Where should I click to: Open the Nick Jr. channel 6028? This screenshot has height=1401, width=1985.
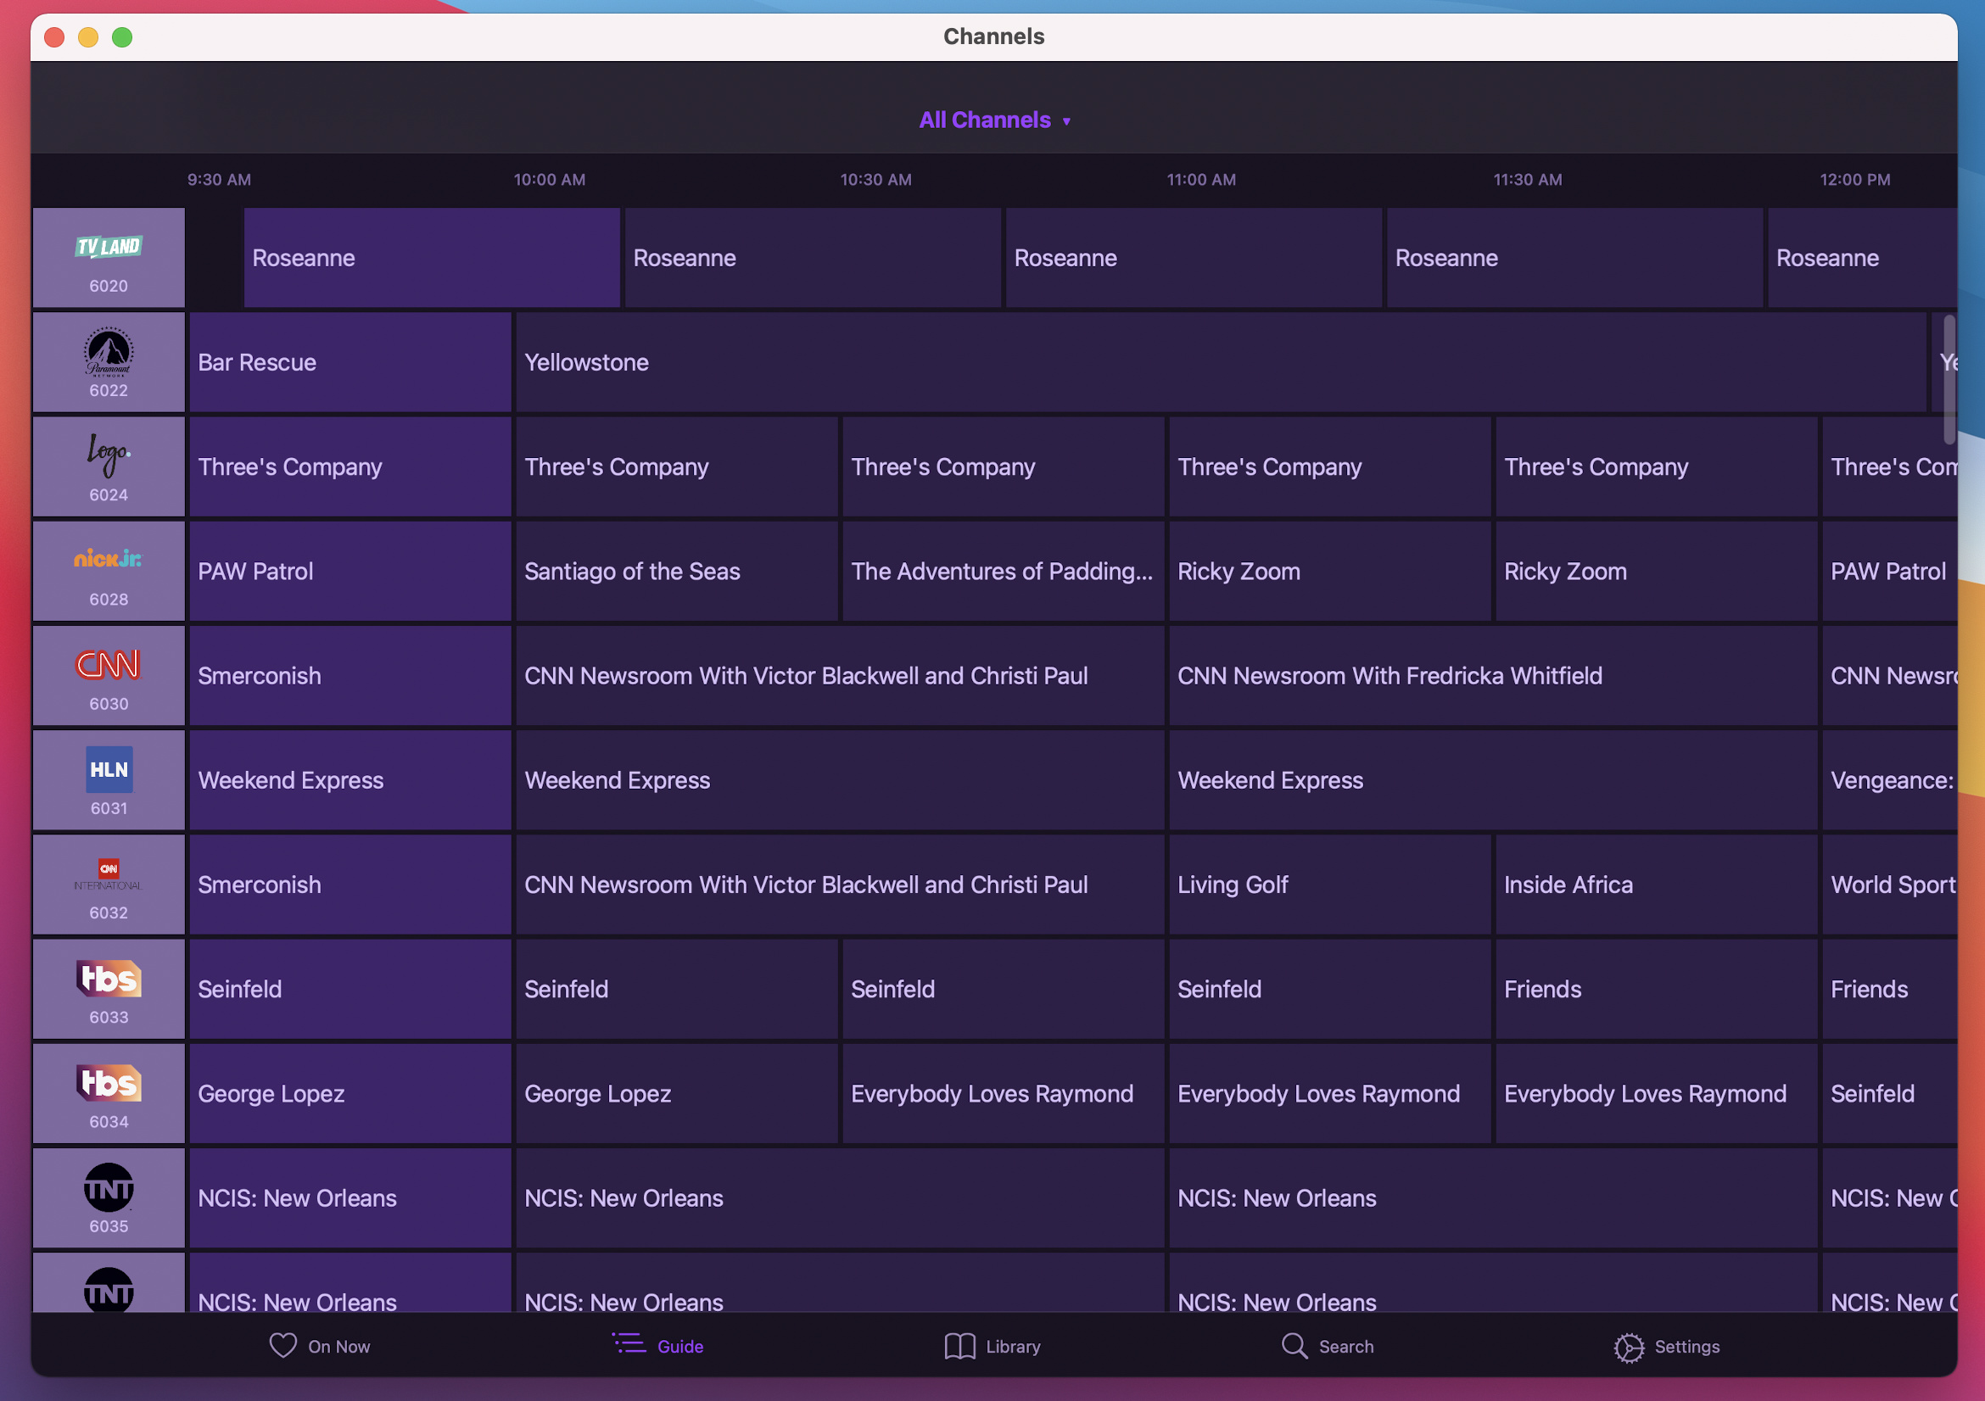click(108, 571)
